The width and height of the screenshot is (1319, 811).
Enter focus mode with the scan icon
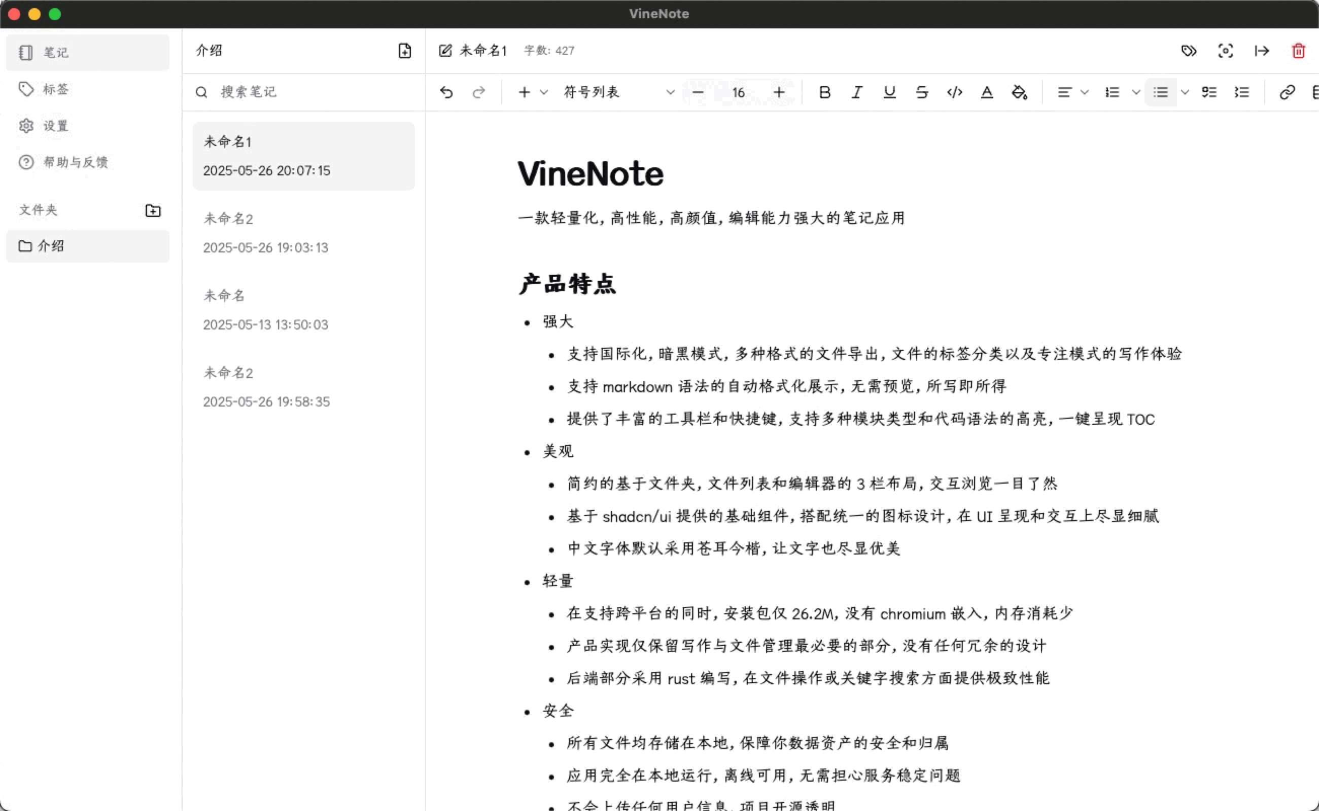(1225, 51)
